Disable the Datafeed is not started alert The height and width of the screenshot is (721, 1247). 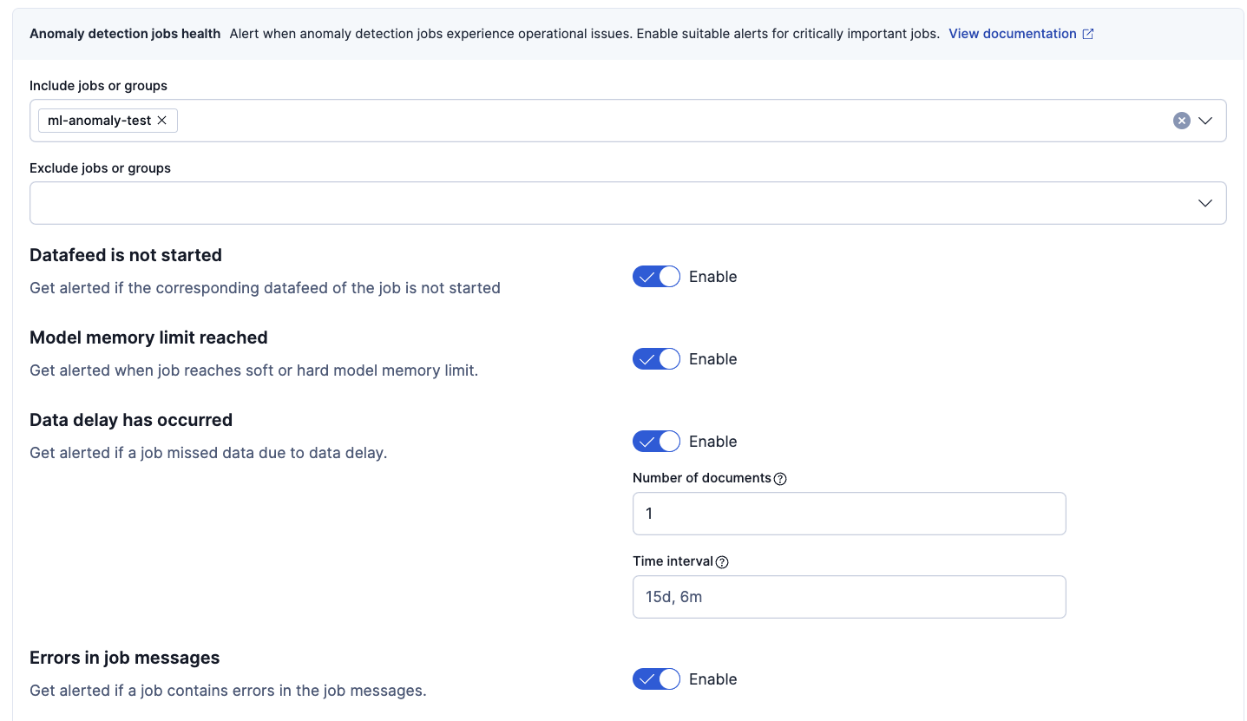656,276
